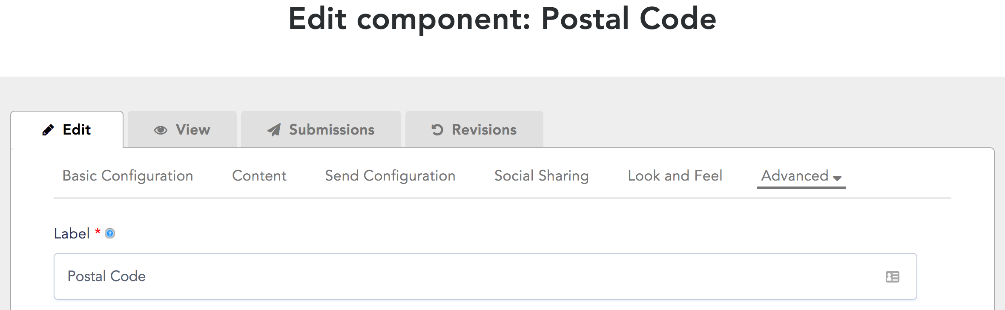The width and height of the screenshot is (1005, 310).
Task: Click the blue help icon beside Label
Action: [110, 233]
